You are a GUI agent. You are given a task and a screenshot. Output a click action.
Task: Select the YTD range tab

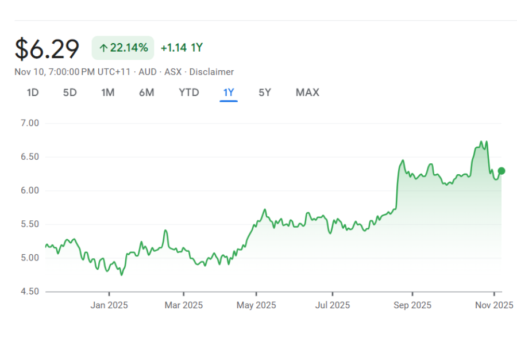click(189, 93)
